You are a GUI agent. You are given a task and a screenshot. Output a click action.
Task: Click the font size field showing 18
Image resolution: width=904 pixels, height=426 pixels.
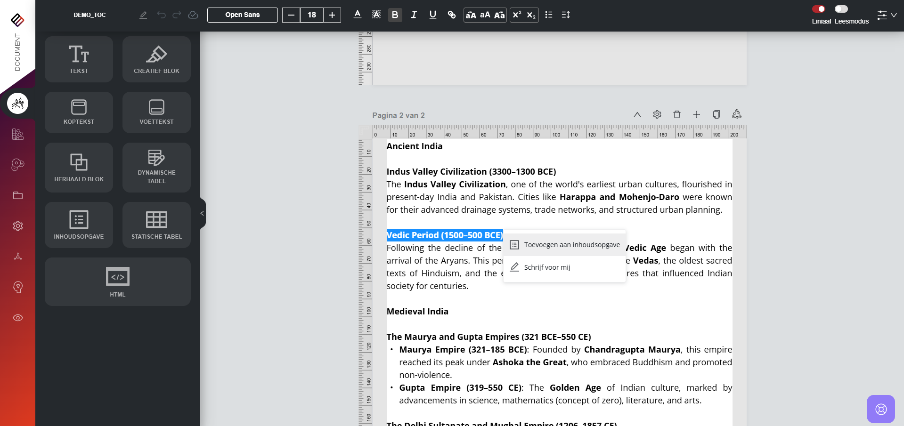311,15
